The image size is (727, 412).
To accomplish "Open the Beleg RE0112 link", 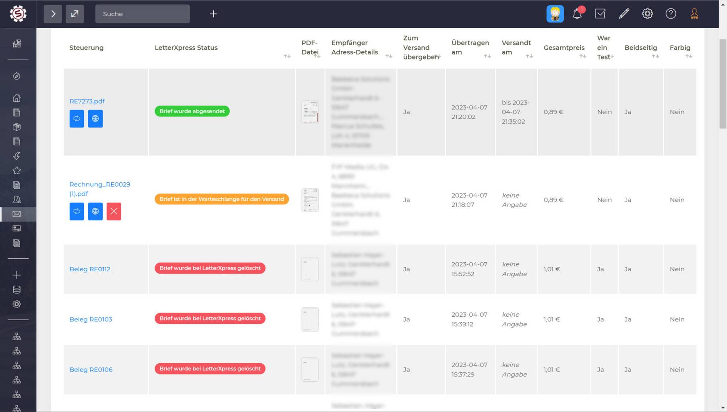I will 90,269.
